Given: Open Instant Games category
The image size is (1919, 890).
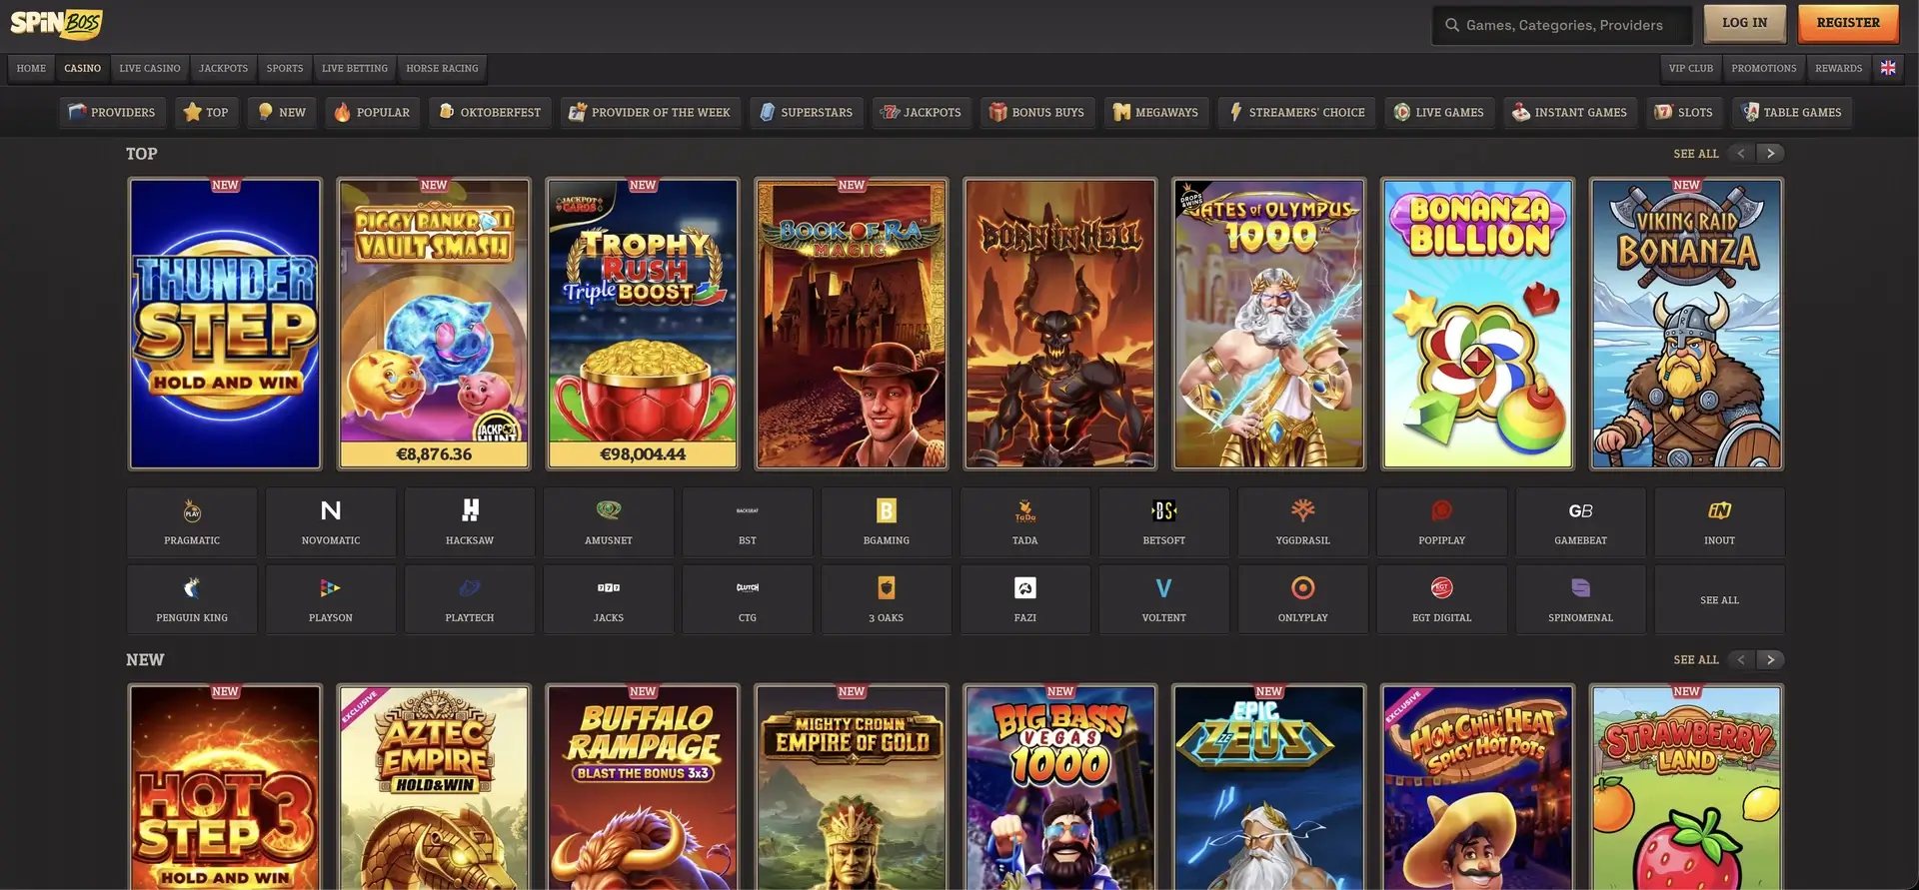Looking at the screenshot, I should [x=1569, y=112].
